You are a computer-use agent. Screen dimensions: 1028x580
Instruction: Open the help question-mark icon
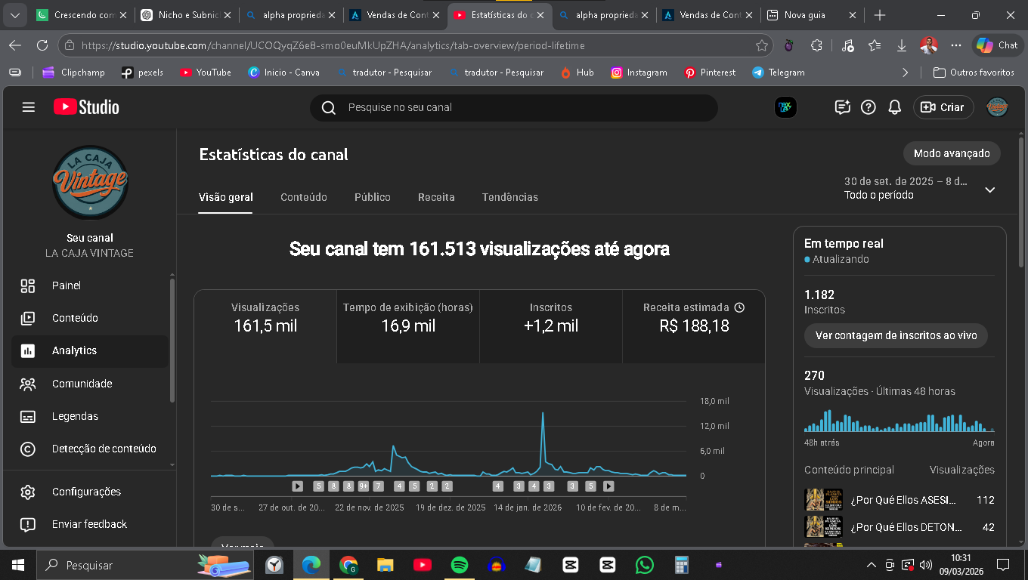point(869,107)
